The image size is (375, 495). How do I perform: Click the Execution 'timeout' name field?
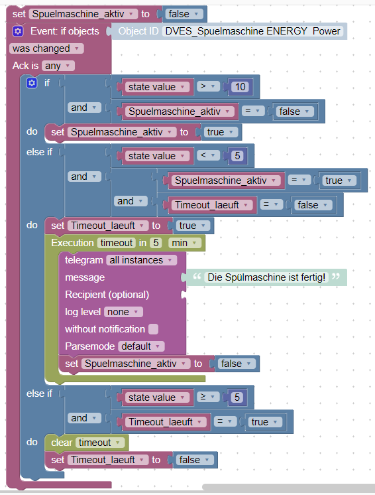pos(117,243)
